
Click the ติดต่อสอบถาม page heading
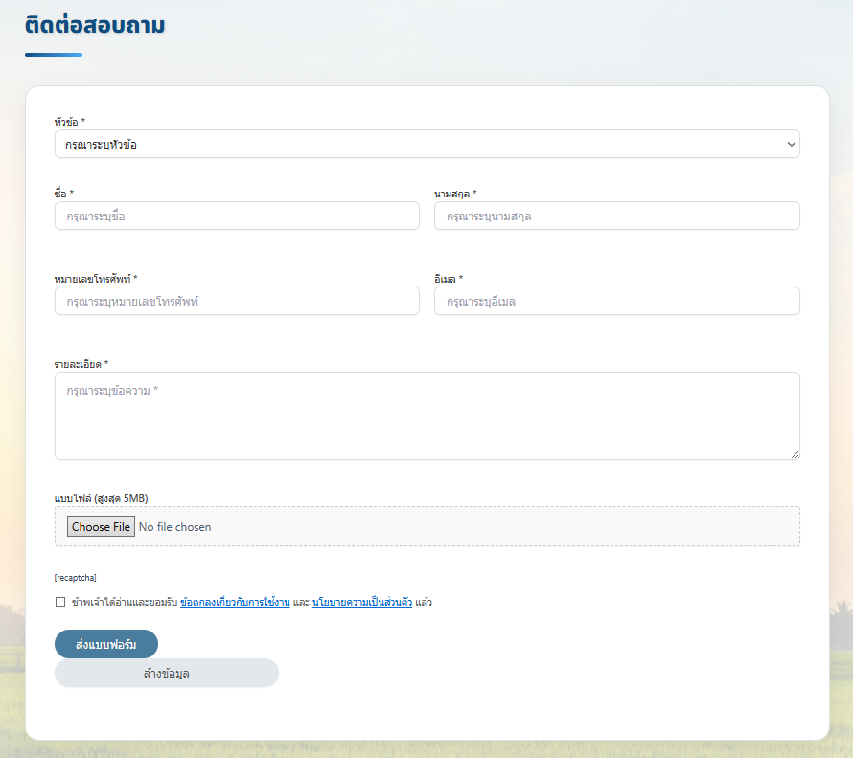point(95,25)
